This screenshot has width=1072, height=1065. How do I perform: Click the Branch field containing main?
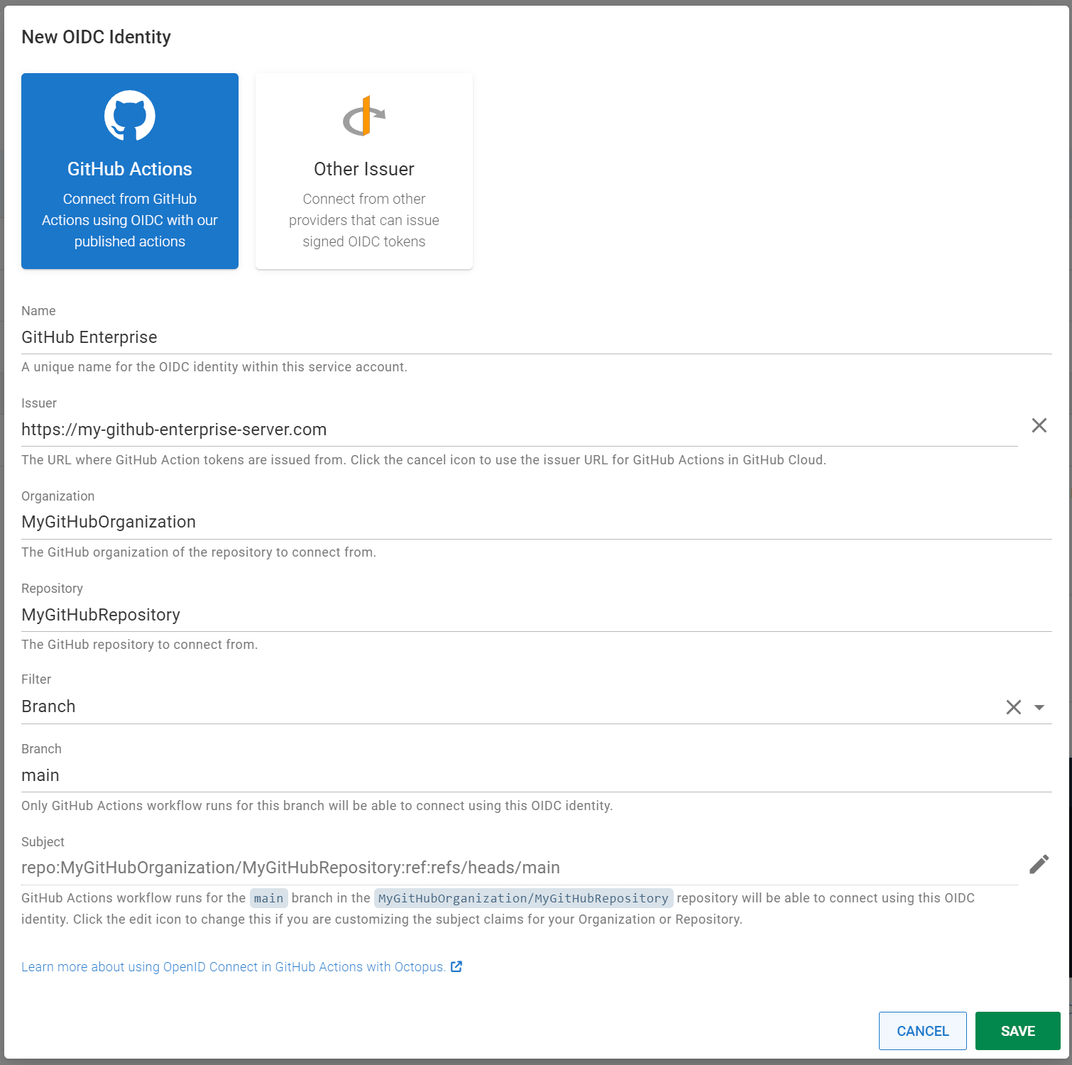(x=284, y=775)
